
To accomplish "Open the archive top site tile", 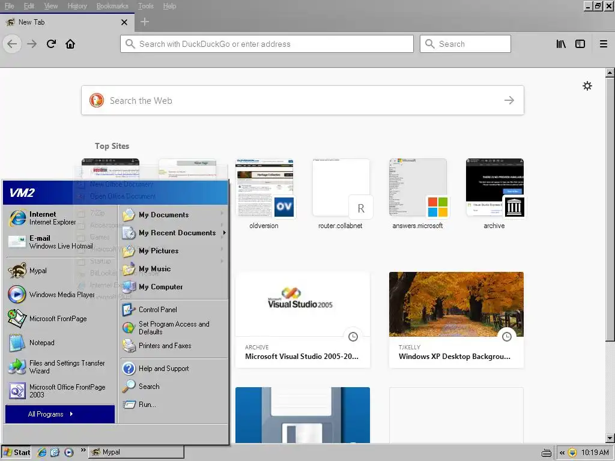I will (495, 194).
